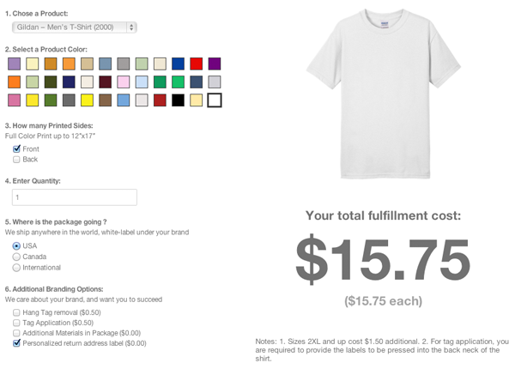Tick Additional Materials in Package
The width and height of the screenshot is (515, 369).
click(x=17, y=333)
